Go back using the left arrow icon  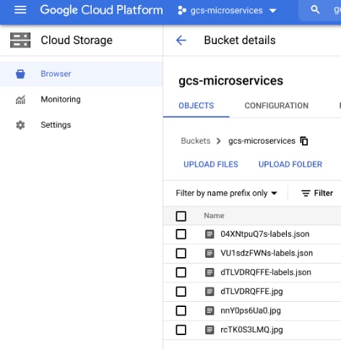(x=181, y=40)
